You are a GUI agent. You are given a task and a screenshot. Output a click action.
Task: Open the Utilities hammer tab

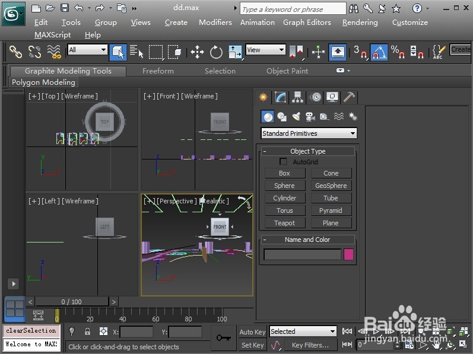pos(349,97)
